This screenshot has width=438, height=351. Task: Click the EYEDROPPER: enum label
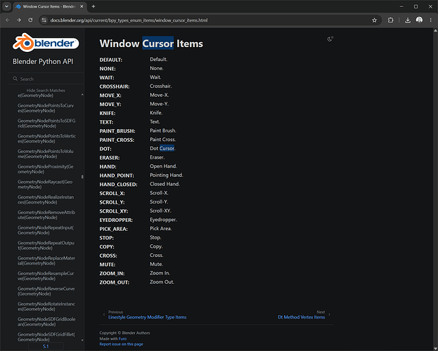pyautogui.click(x=116, y=220)
